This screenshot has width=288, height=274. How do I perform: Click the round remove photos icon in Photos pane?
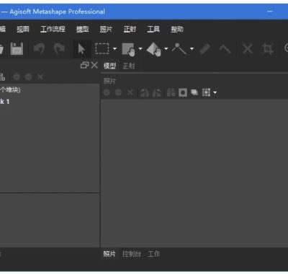(118, 92)
